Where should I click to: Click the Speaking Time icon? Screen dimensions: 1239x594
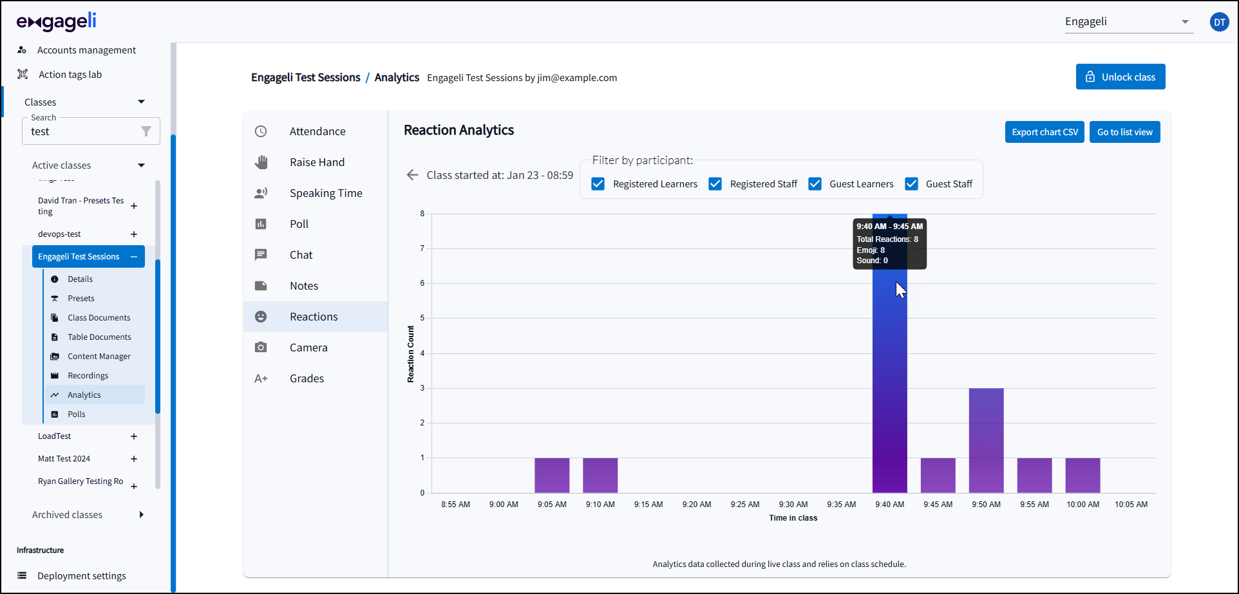point(261,193)
